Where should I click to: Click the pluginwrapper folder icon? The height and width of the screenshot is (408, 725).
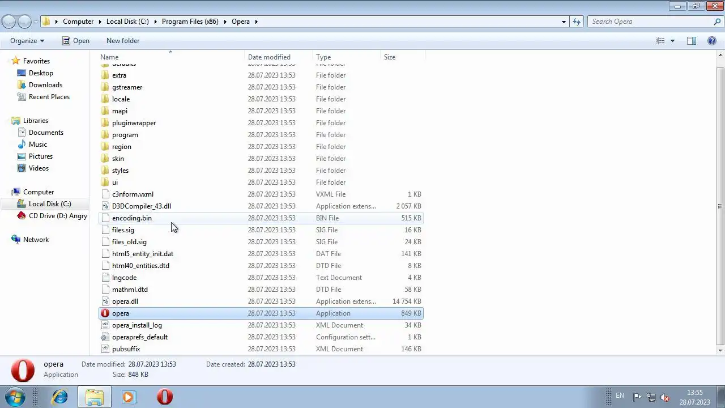coord(105,123)
